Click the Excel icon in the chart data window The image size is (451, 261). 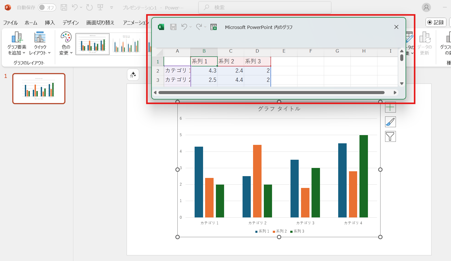[x=161, y=27]
